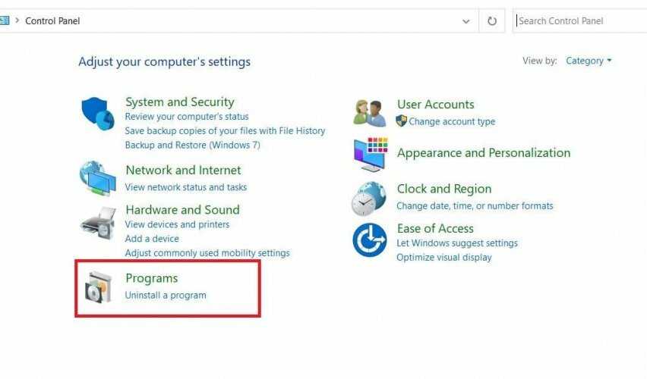
Task: Open View network status and tasks
Action: [x=186, y=187]
